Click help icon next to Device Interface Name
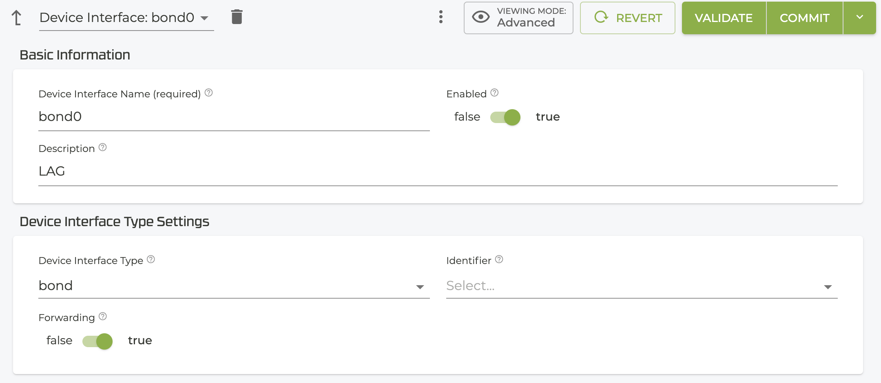881x383 pixels. click(209, 93)
